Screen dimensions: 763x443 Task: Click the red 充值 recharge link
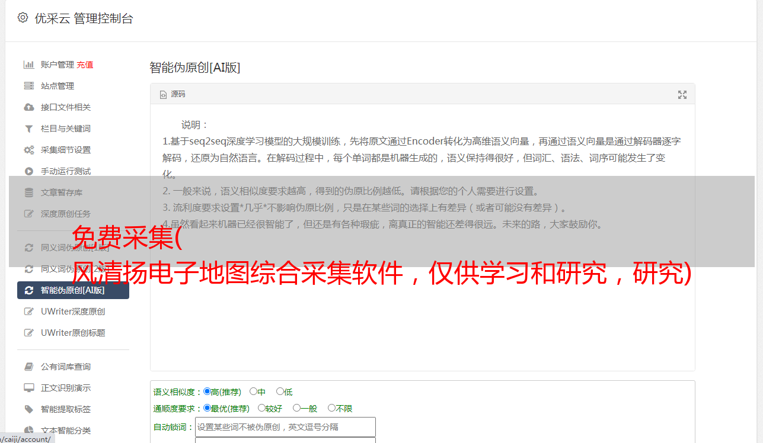(x=85, y=65)
